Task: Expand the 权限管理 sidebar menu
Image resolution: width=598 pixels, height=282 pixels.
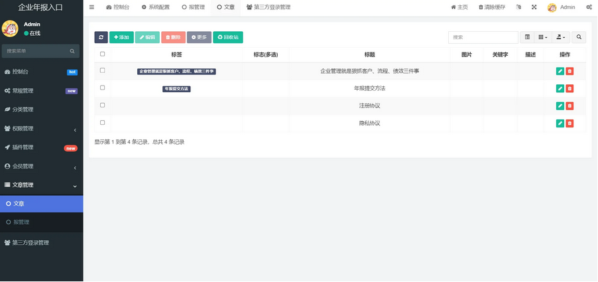Action: (x=41, y=129)
